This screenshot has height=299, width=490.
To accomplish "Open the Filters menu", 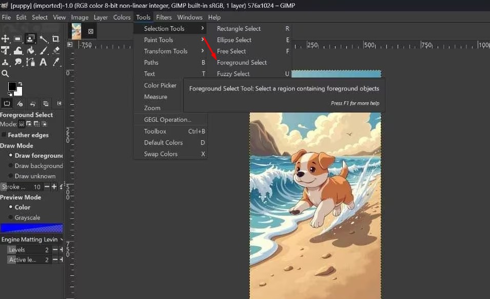I will tap(164, 17).
